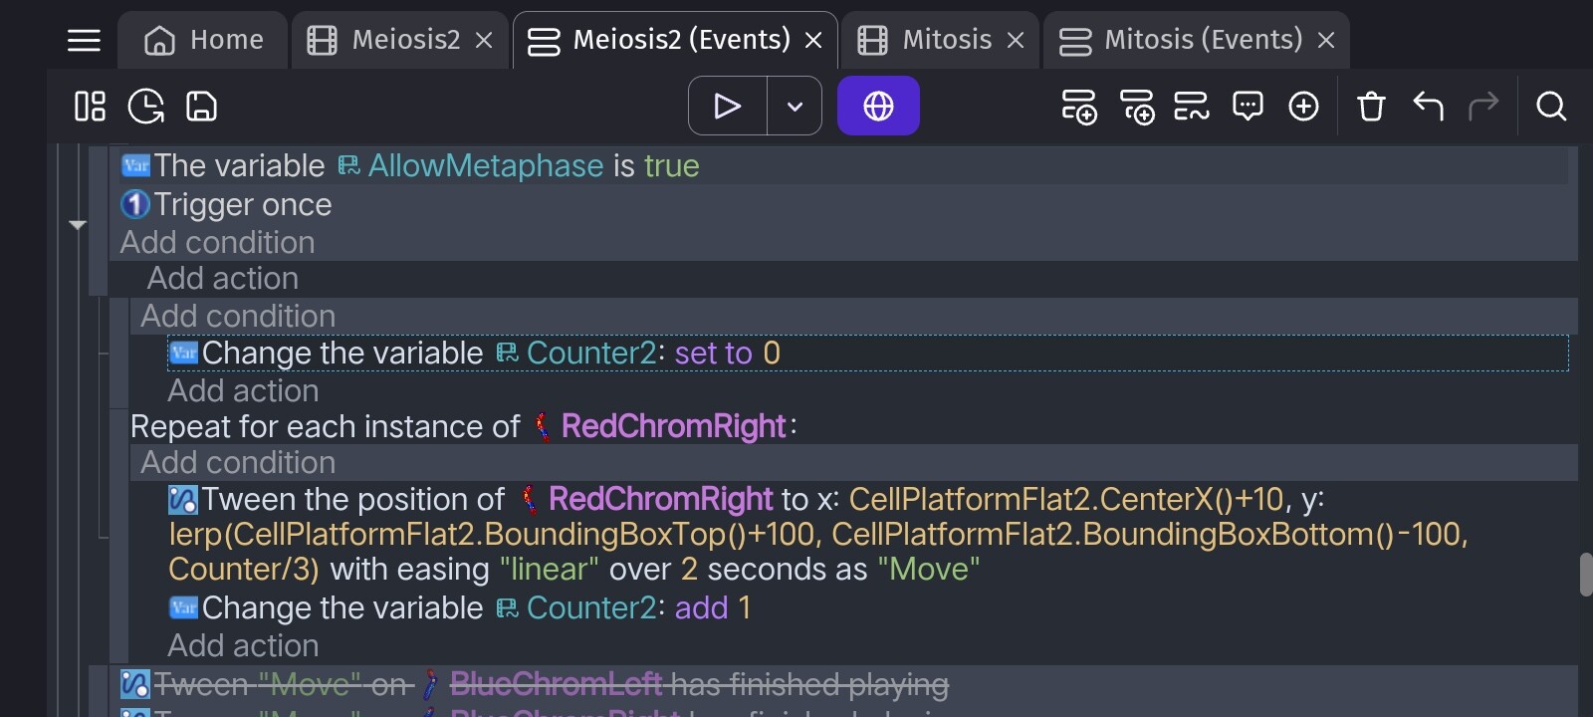Click the vertical scrollbar thumb
The width and height of the screenshot is (1593, 717).
(1585, 575)
